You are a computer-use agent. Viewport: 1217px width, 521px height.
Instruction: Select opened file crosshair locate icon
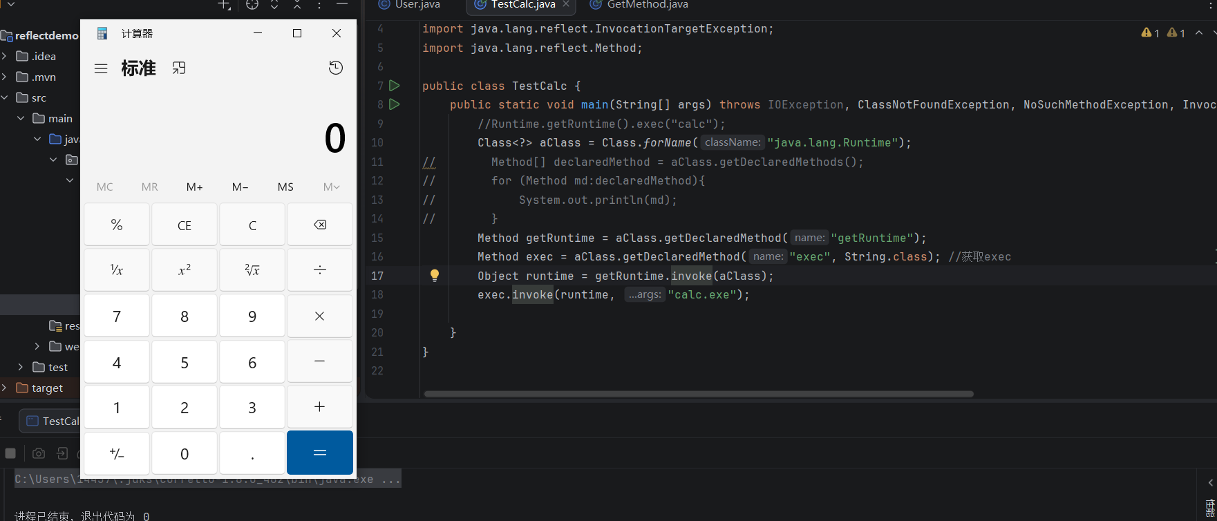point(252,5)
